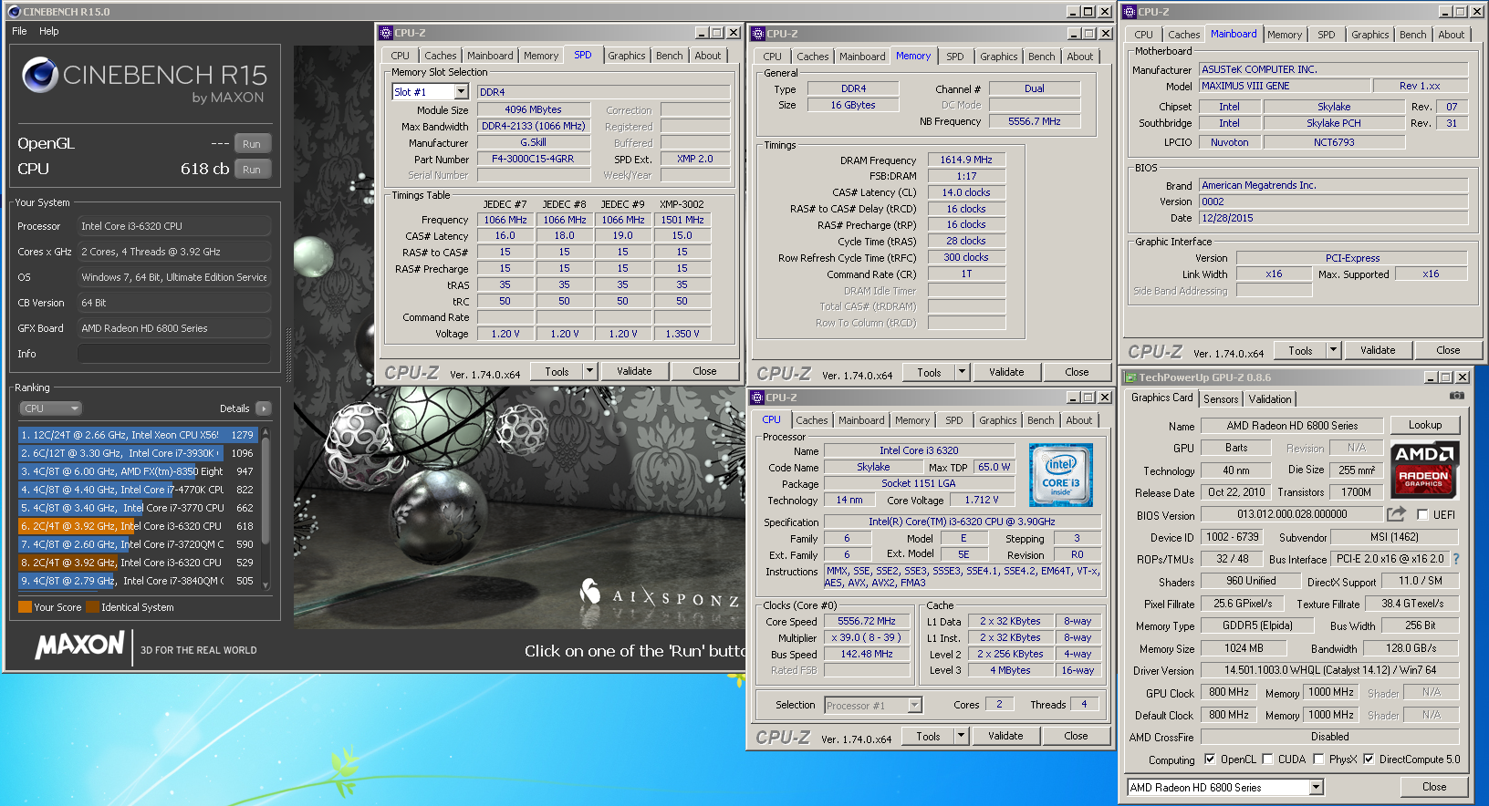The image size is (1489, 806).
Task: Toggle the CUDA checkbox
Action: (1267, 759)
